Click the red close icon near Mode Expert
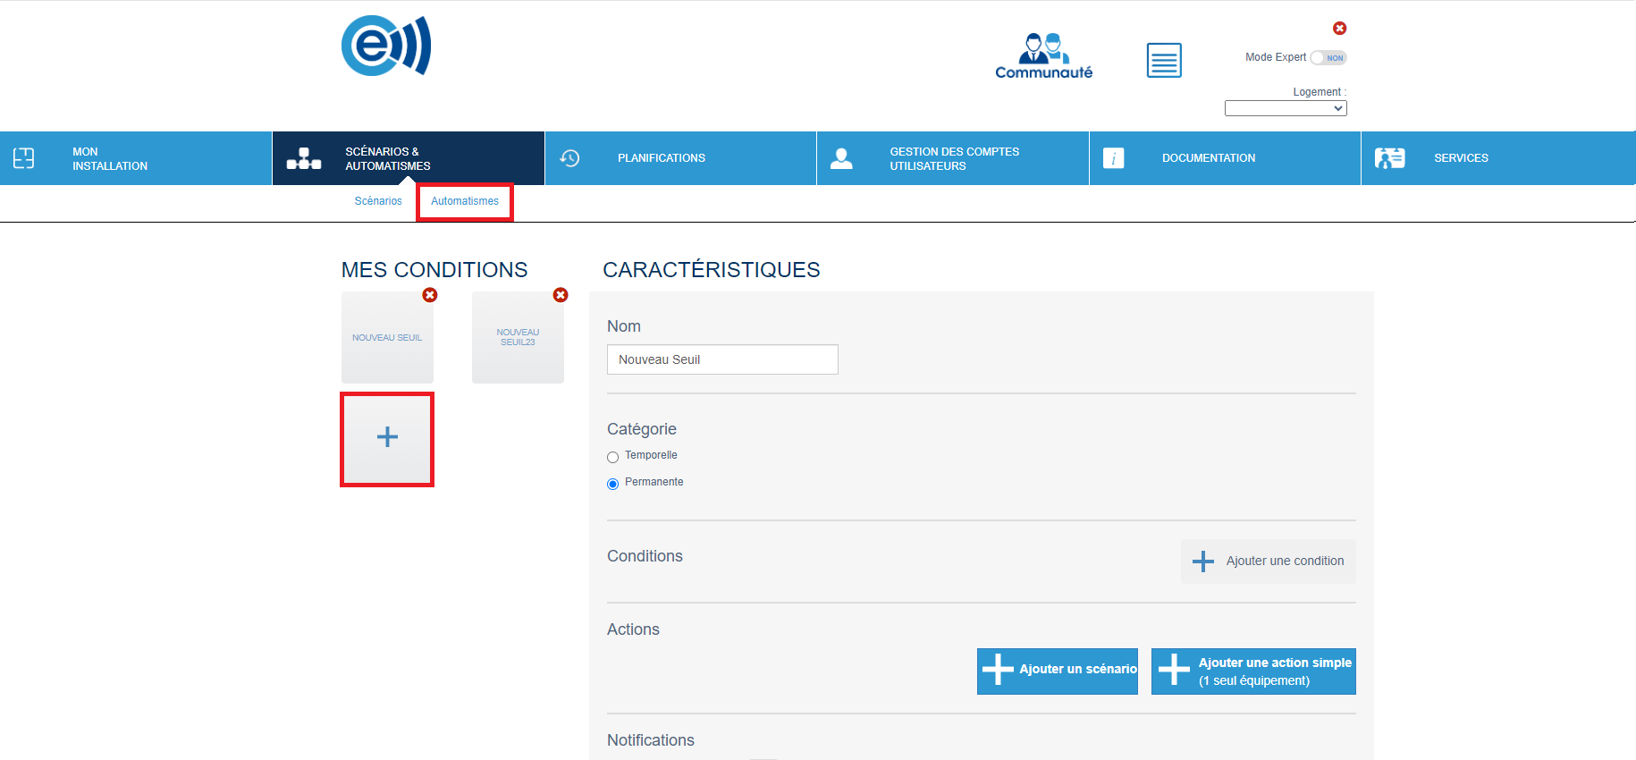 pos(1339,29)
